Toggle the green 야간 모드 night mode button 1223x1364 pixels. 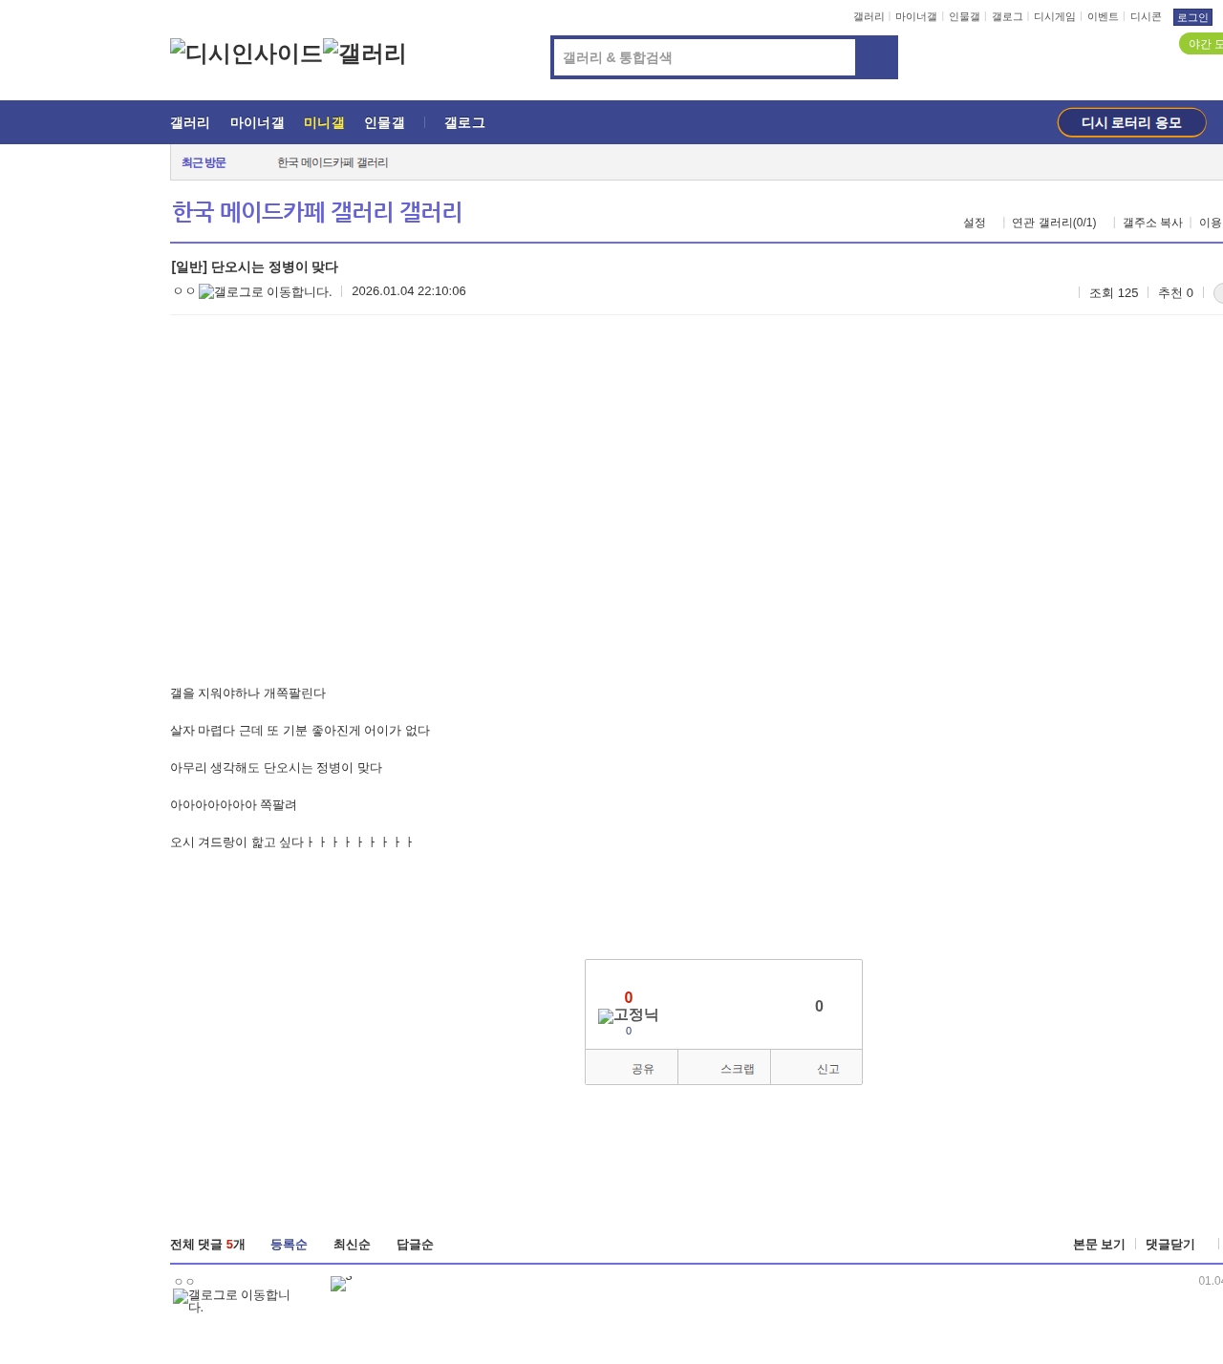(1202, 44)
